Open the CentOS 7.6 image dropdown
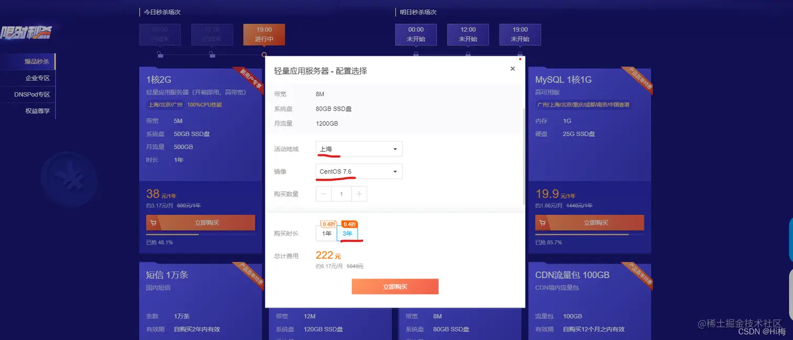The image size is (793, 340). click(x=358, y=171)
